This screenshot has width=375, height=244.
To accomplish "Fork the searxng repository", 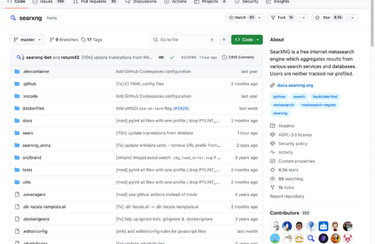I will pos(283,17).
